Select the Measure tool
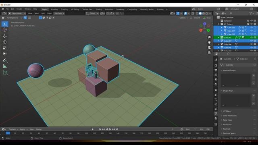 pos(5,66)
